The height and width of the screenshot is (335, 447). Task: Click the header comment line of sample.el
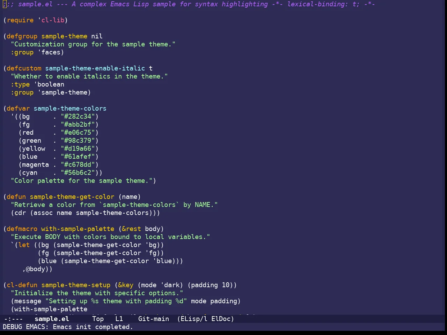[x=189, y=4]
